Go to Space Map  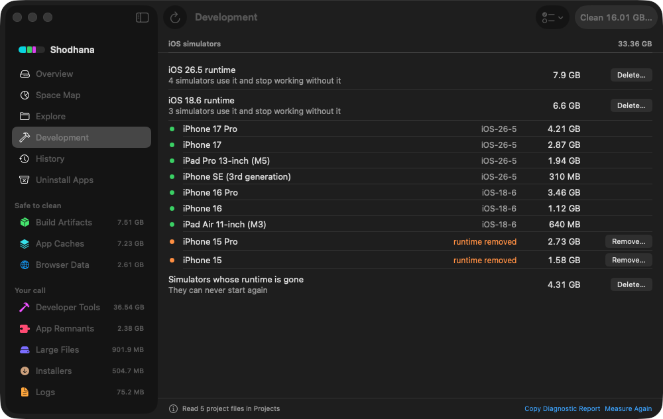pyautogui.click(x=81, y=95)
